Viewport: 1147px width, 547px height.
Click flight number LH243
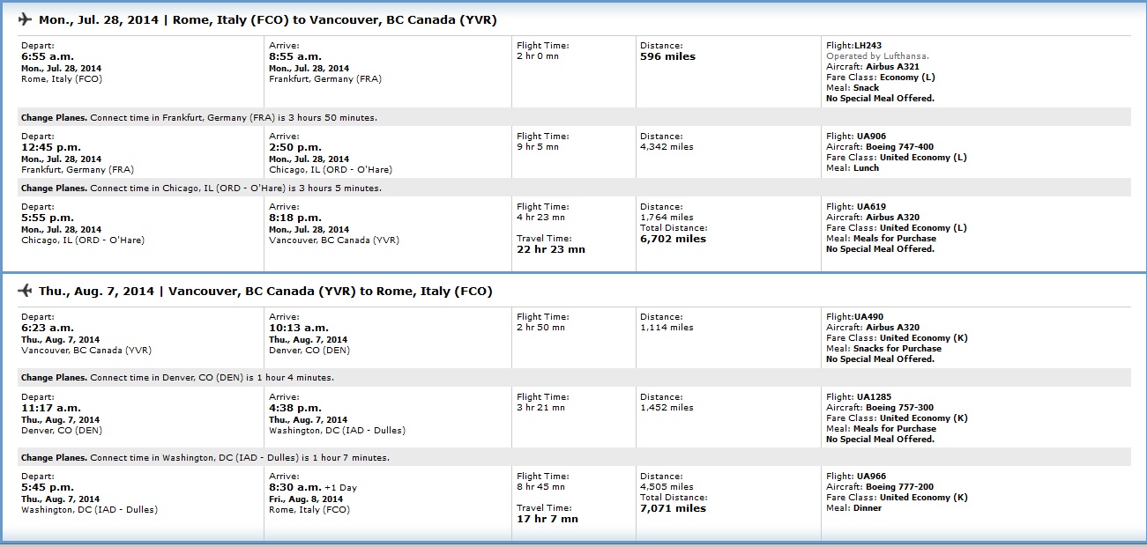pyautogui.click(x=868, y=45)
